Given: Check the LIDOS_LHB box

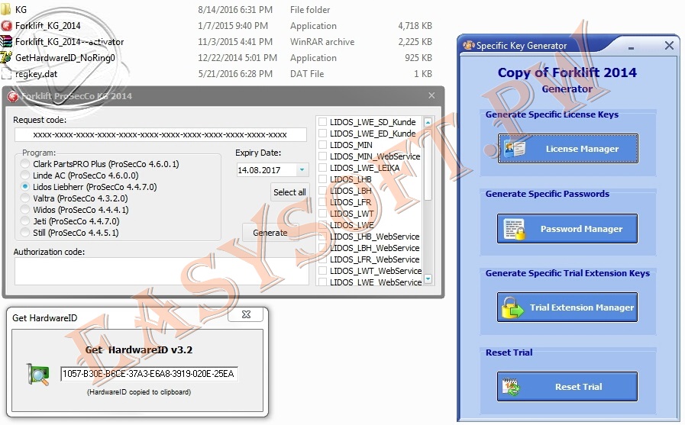Looking at the screenshot, I should pyautogui.click(x=322, y=179).
